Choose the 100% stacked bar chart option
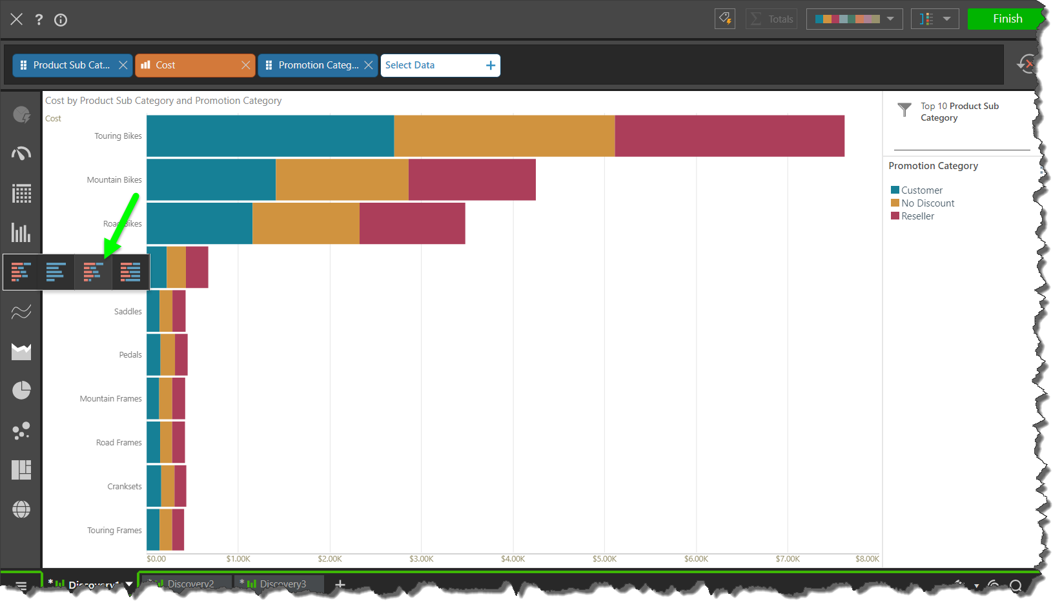The width and height of the screenshot is (1062, 610). (130, 272)
